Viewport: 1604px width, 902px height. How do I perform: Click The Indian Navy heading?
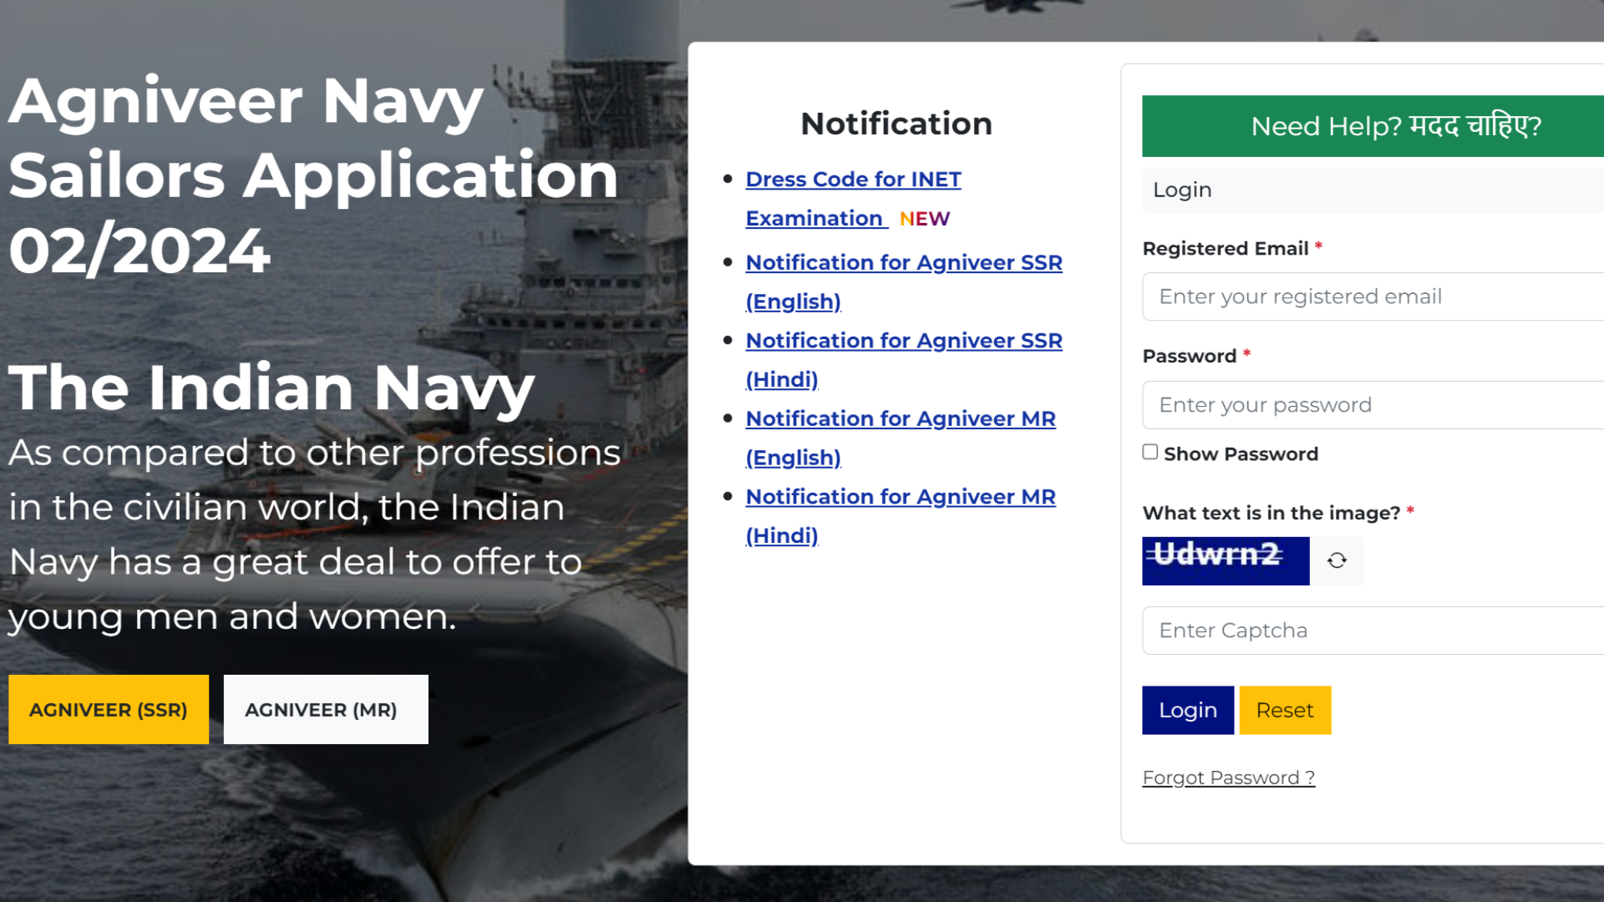tap(272, 388)
